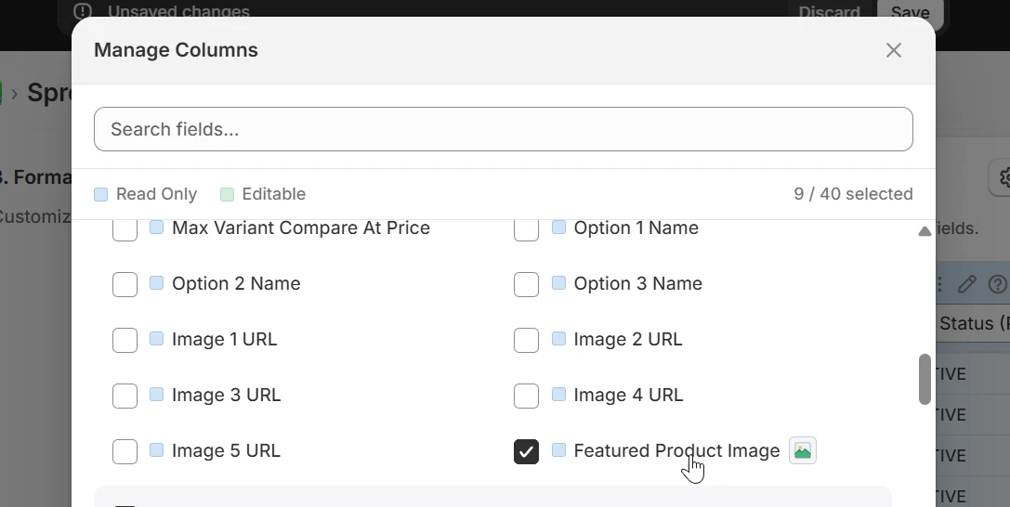Viewport: 1010px width, 507px height.
Task: Click the Option 1 Name label
Action: pyautogui.click(x=636, y=227)
